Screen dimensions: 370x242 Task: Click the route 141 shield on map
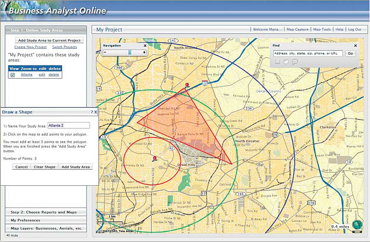[173, 41]
